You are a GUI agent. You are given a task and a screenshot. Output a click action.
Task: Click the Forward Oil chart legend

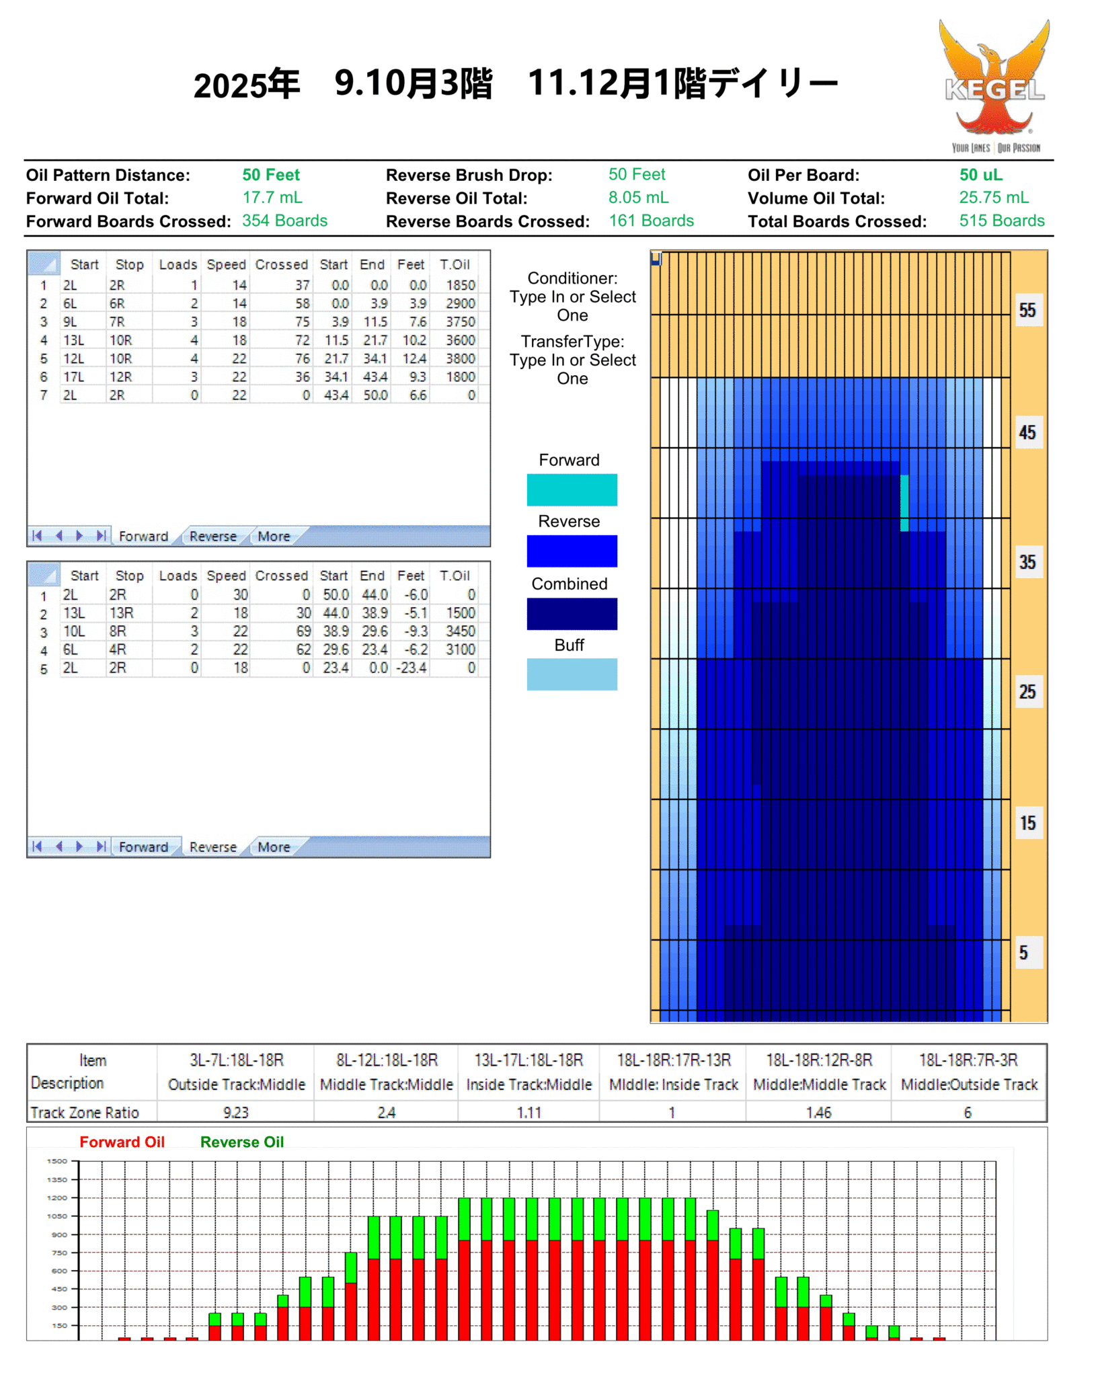[x=122, y=1142]
